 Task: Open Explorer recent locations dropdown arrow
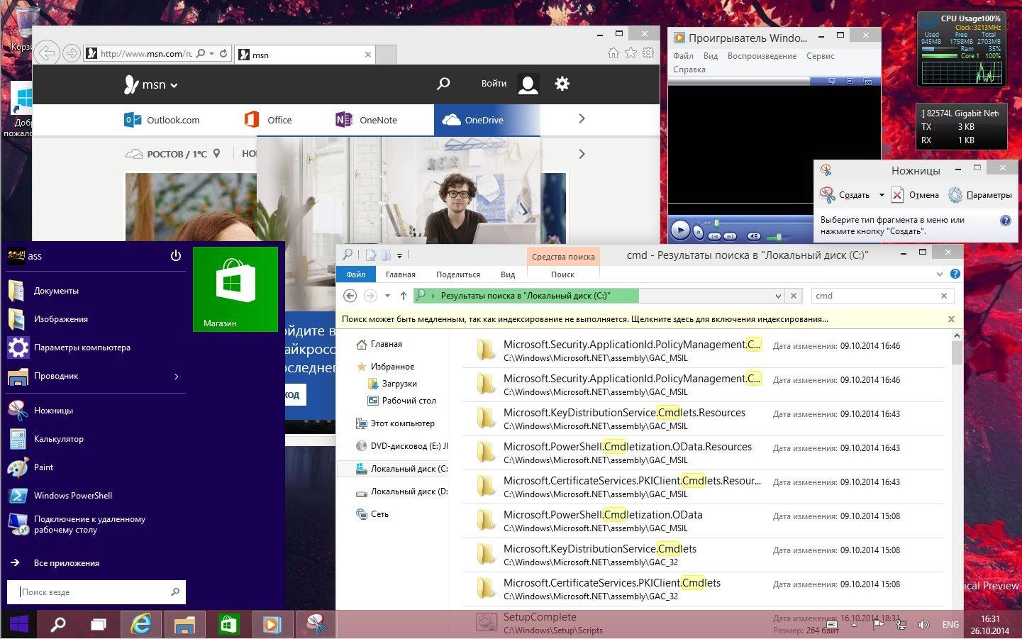(x=387, y=296)
